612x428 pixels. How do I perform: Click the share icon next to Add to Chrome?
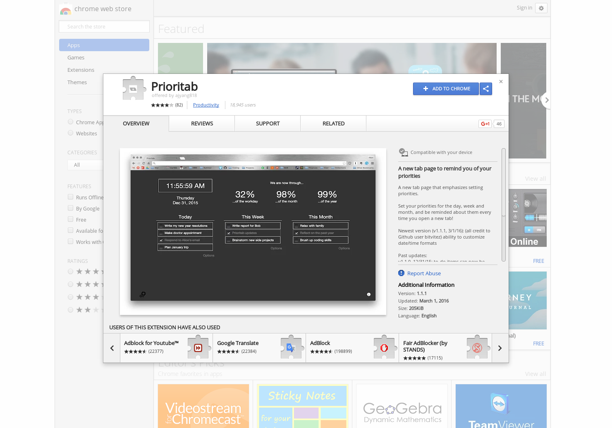click(x=485, y=89)
